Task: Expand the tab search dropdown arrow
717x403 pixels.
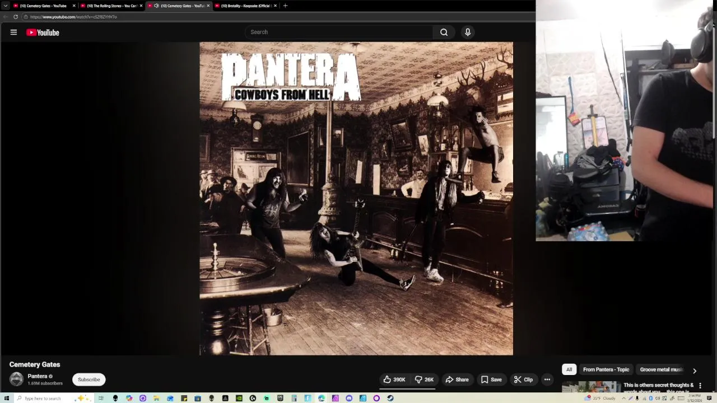Action: pyautogui.click(x=6, y=6)
